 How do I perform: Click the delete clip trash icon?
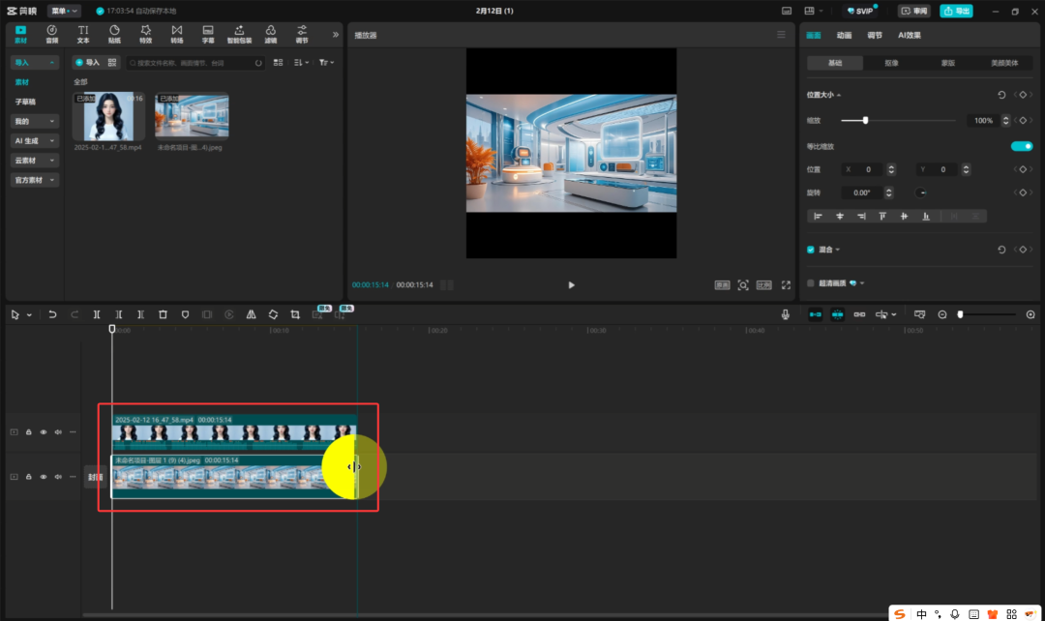tap(163, 314)
